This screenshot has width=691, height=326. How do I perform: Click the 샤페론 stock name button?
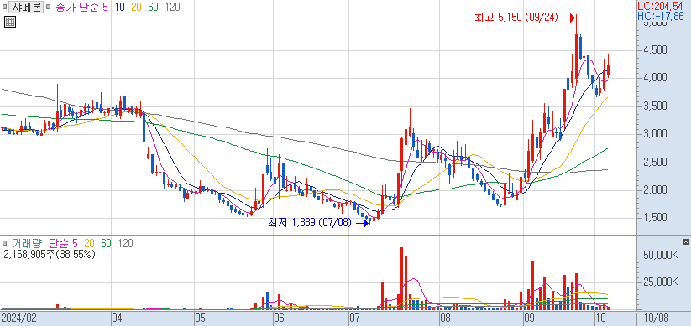click(26, 8)
